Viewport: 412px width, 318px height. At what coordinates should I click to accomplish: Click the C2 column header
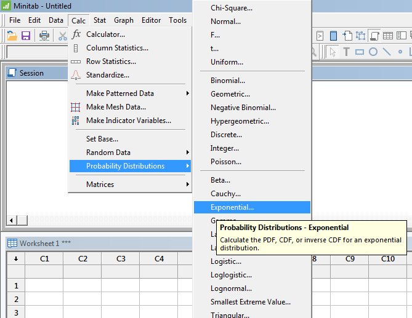[83, 259]
